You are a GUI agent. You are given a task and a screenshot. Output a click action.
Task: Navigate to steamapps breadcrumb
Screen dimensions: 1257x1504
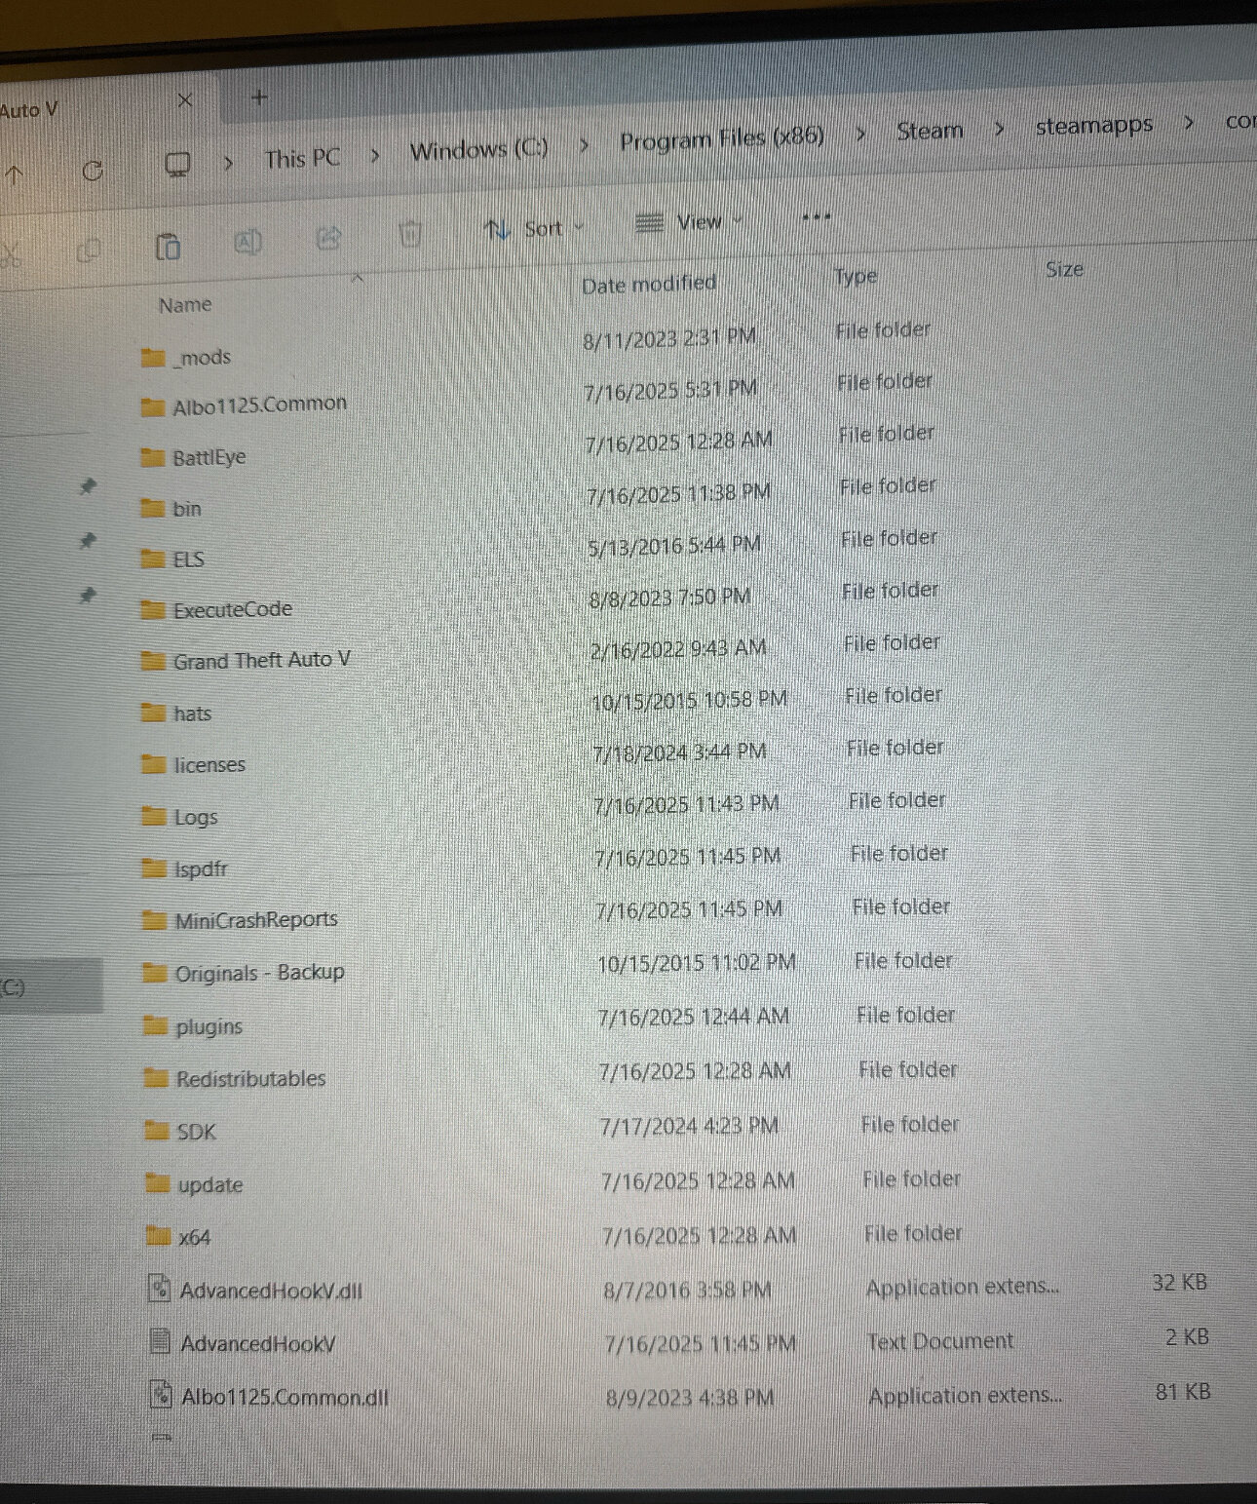(x=1094, y=126)
